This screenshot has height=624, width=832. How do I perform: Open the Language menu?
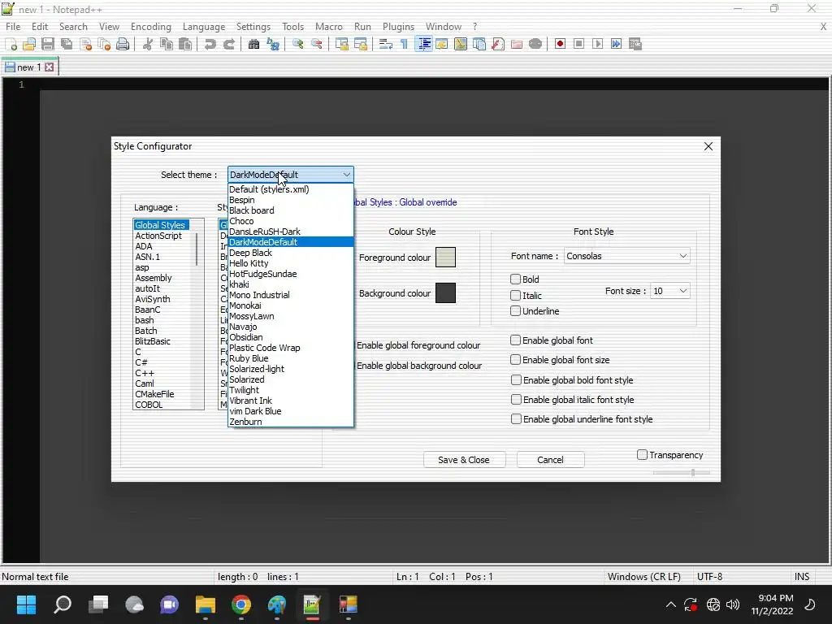coord(204,27)
